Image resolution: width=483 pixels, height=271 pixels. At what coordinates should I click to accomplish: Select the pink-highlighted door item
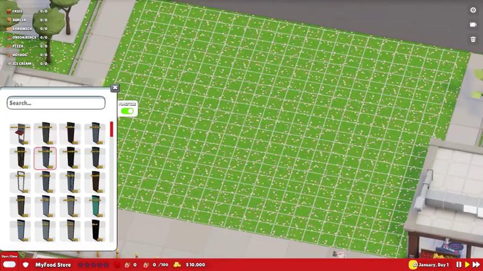coord(45,158)
